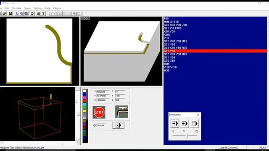Print the program using the printer icon
This screenshot has height=151, width=269.
click(x=39, y=13)
